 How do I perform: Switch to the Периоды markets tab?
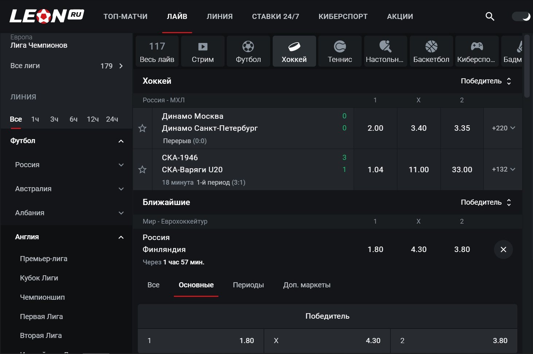(248, 285)
